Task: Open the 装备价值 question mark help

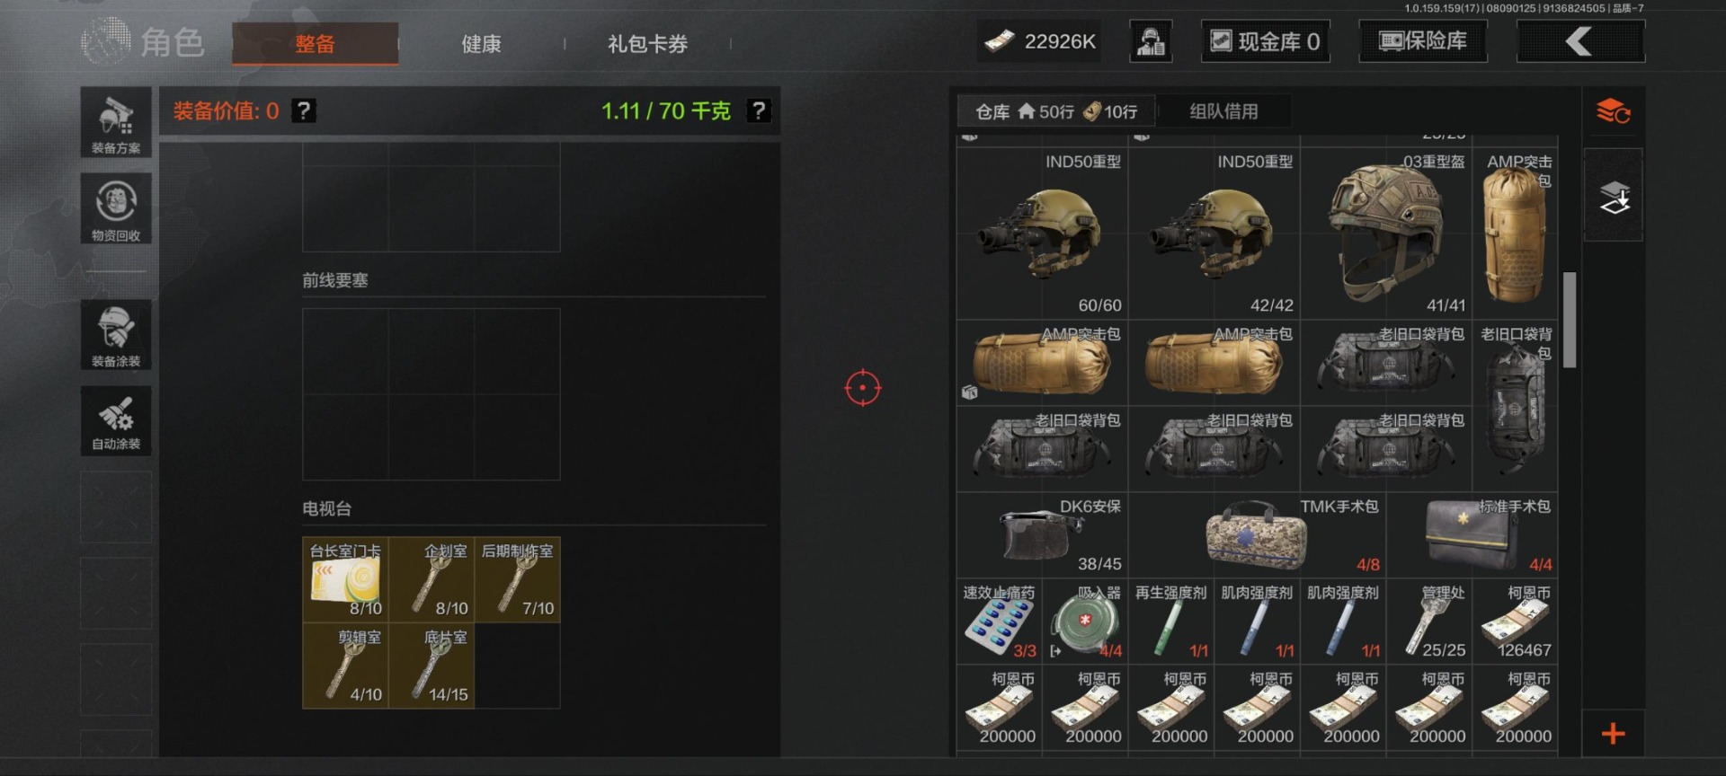Action: point(304,110)
